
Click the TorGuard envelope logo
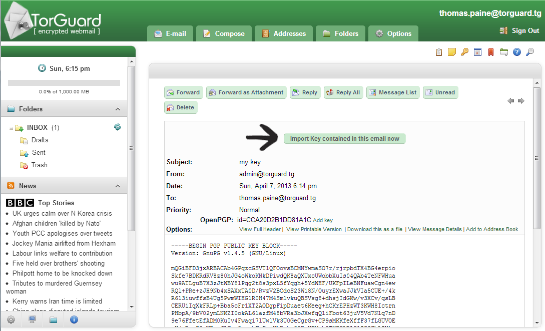(x=18, y=21)
